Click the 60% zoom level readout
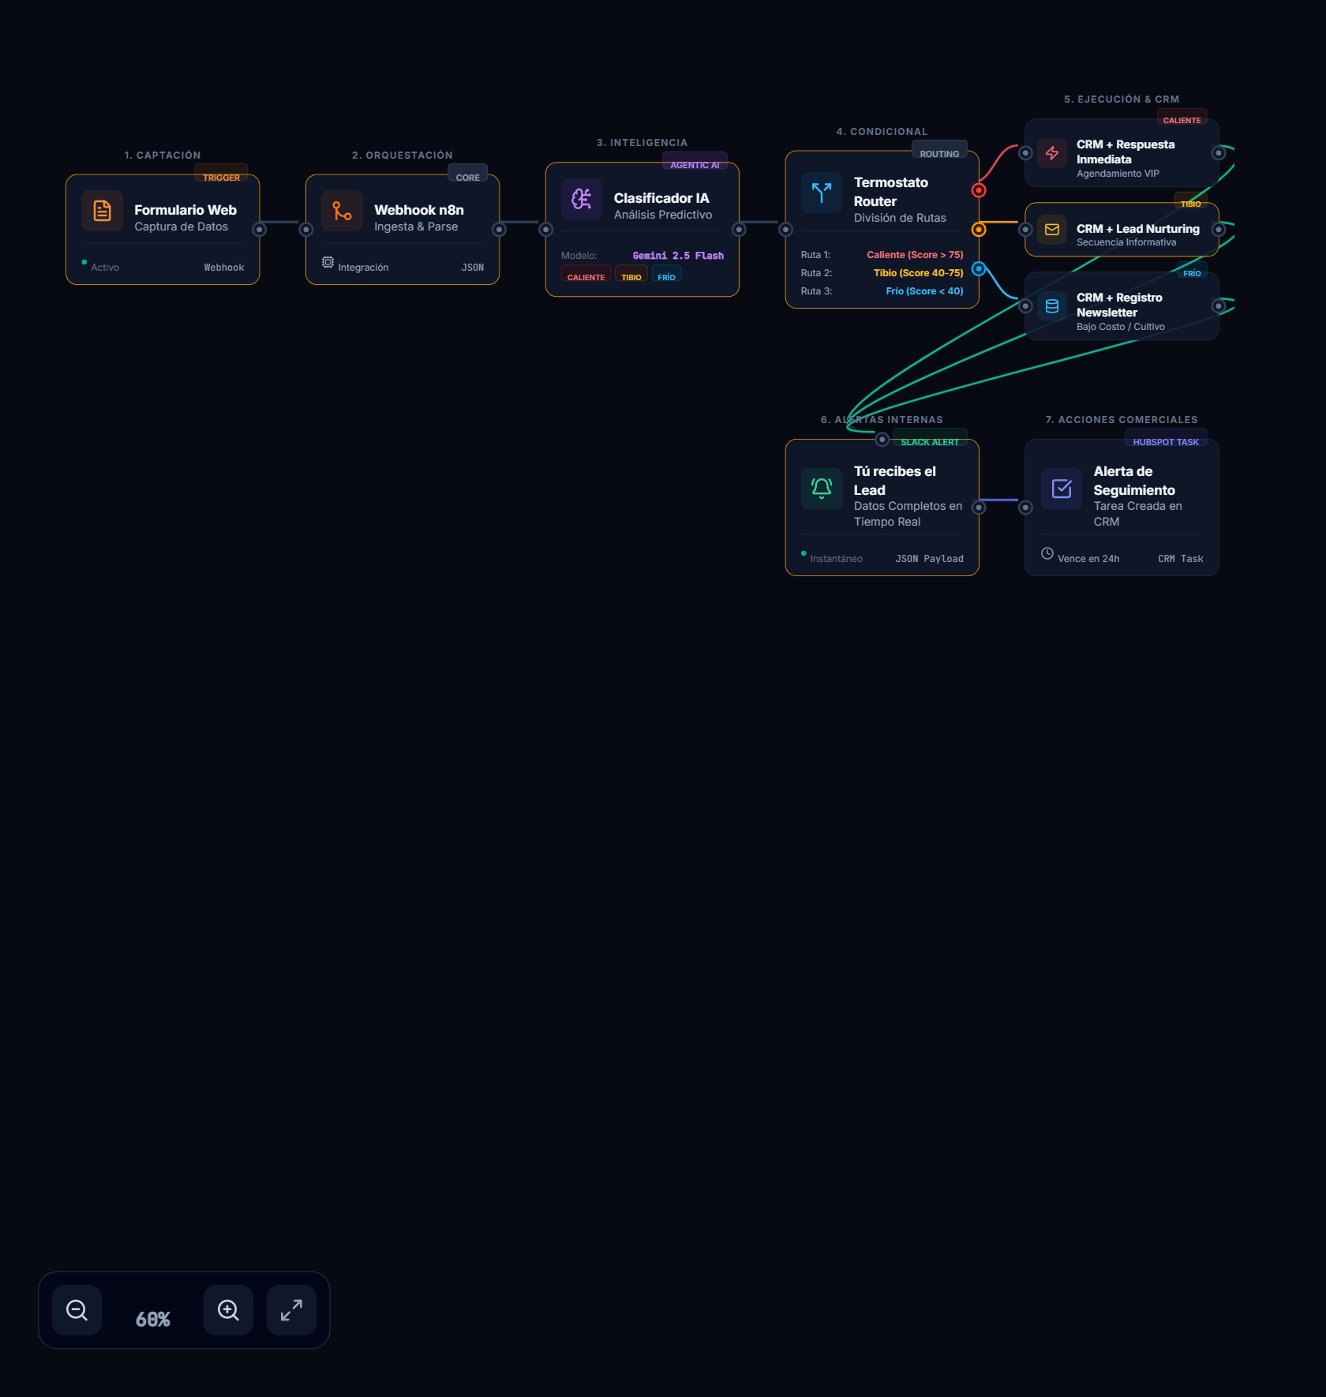The image size is (1326, 1397). click(x=152, y=1319)
